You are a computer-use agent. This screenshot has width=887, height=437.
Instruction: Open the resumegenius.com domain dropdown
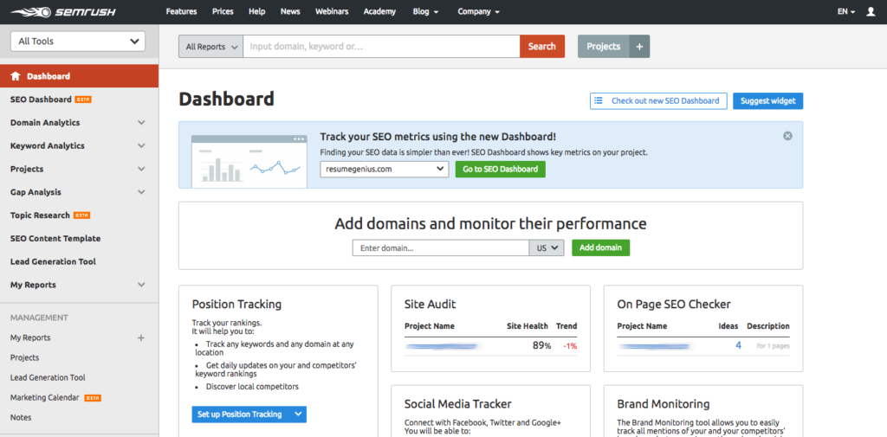(384, 169)
